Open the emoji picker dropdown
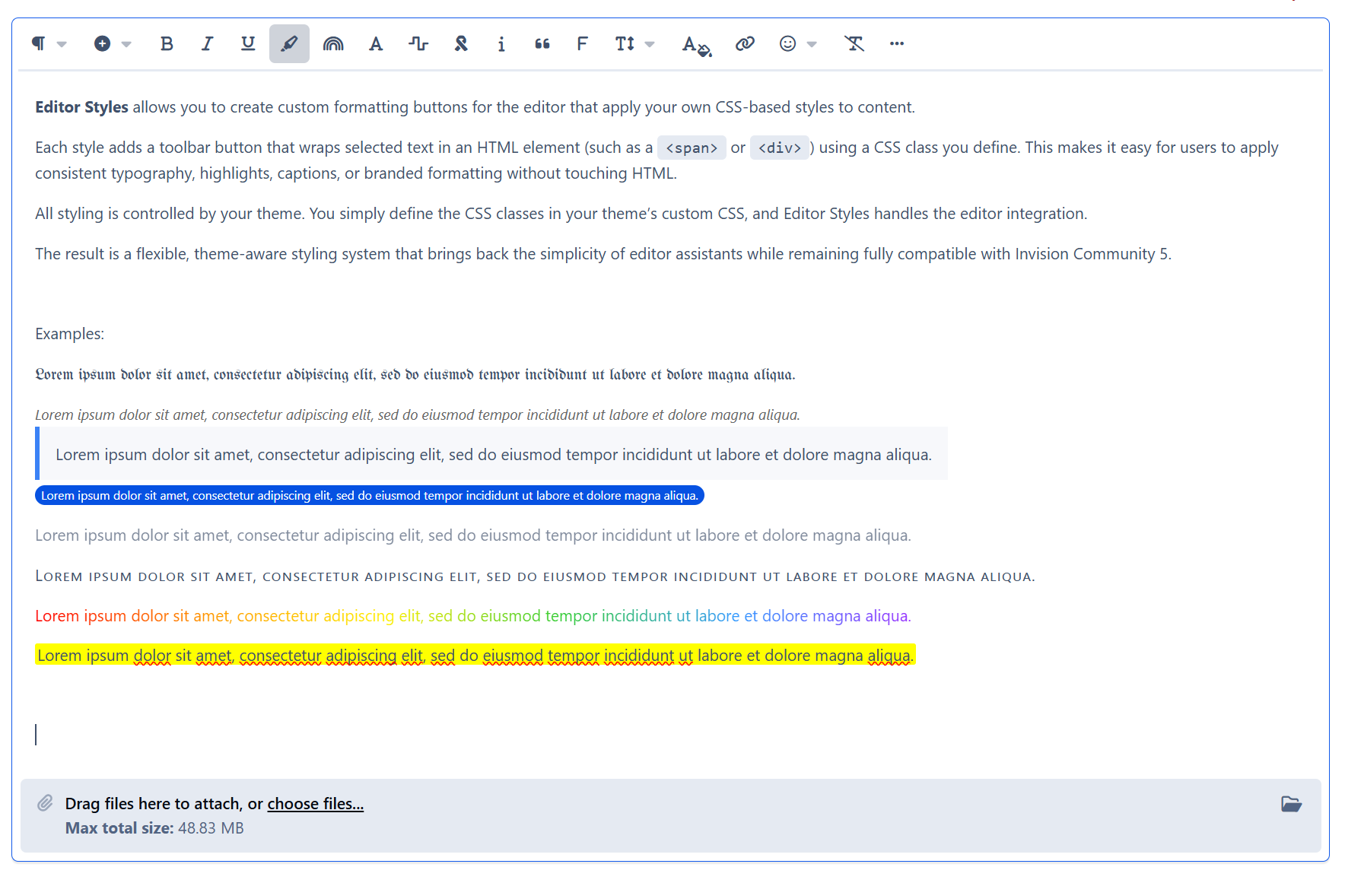1345x883 pixels. click(797, 44)
